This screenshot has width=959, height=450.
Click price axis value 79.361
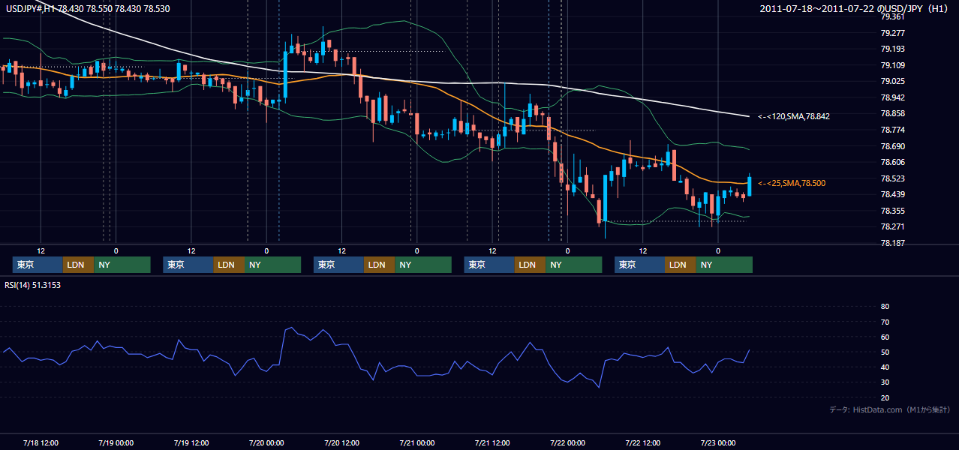click(892, 17)
